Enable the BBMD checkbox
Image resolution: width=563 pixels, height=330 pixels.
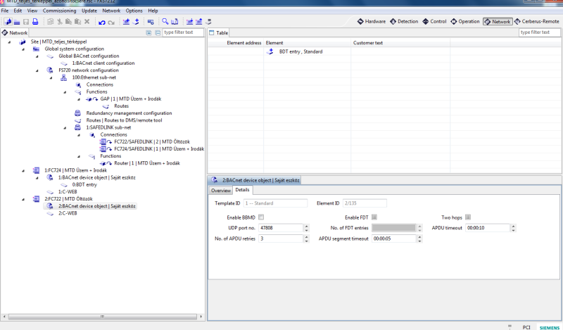coord(261,217)
